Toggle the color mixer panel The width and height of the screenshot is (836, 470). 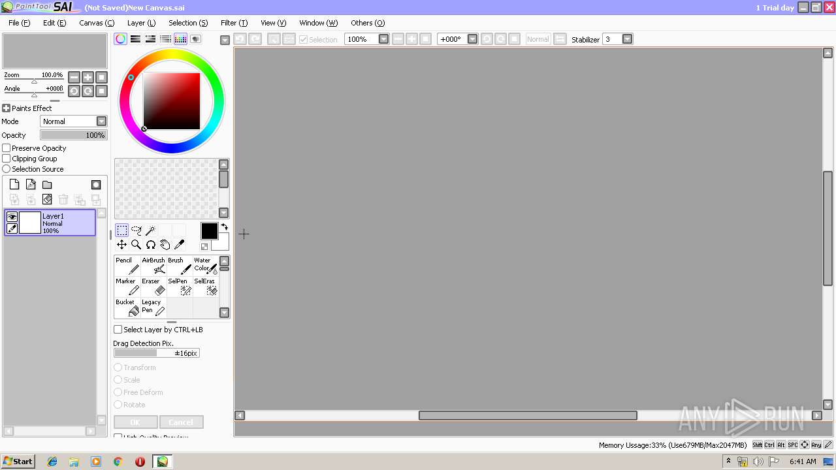click(x=166, y=39)
